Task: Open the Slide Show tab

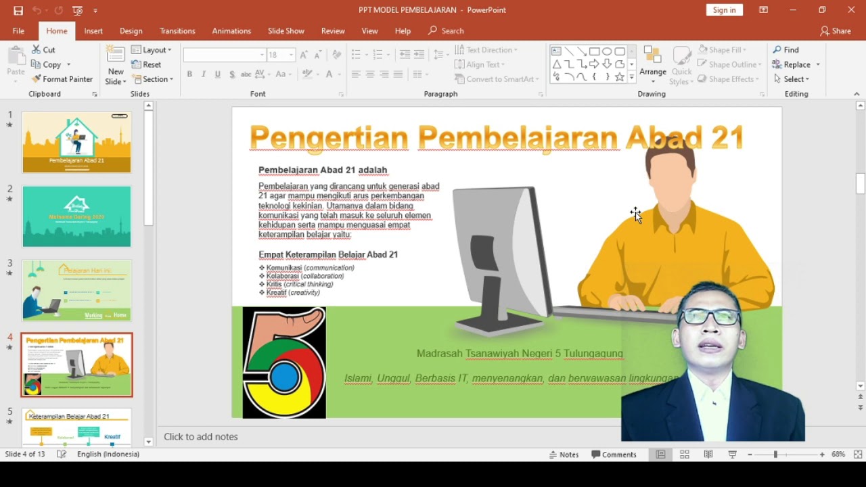Action: (286, 31)
